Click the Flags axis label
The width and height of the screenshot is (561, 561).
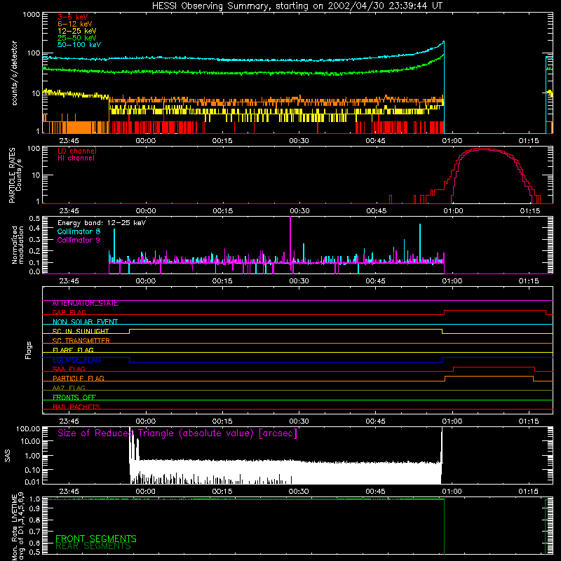click(x=29, y=350)
